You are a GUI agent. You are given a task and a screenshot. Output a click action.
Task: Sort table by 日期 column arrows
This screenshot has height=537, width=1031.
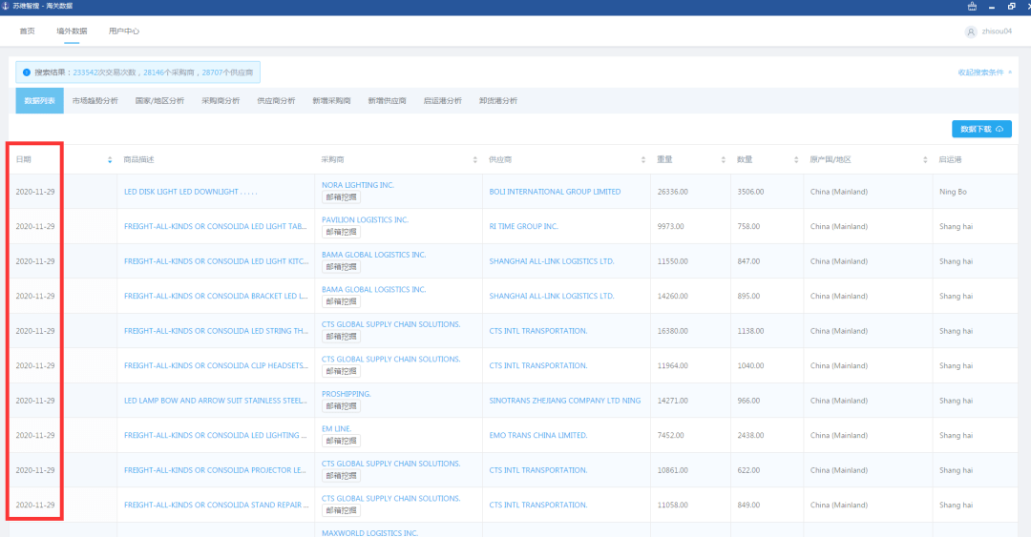click(x=110, y=159)
